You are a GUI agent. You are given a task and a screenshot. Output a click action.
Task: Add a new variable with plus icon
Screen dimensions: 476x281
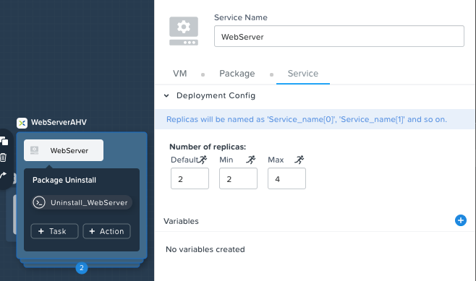point(461,220)
